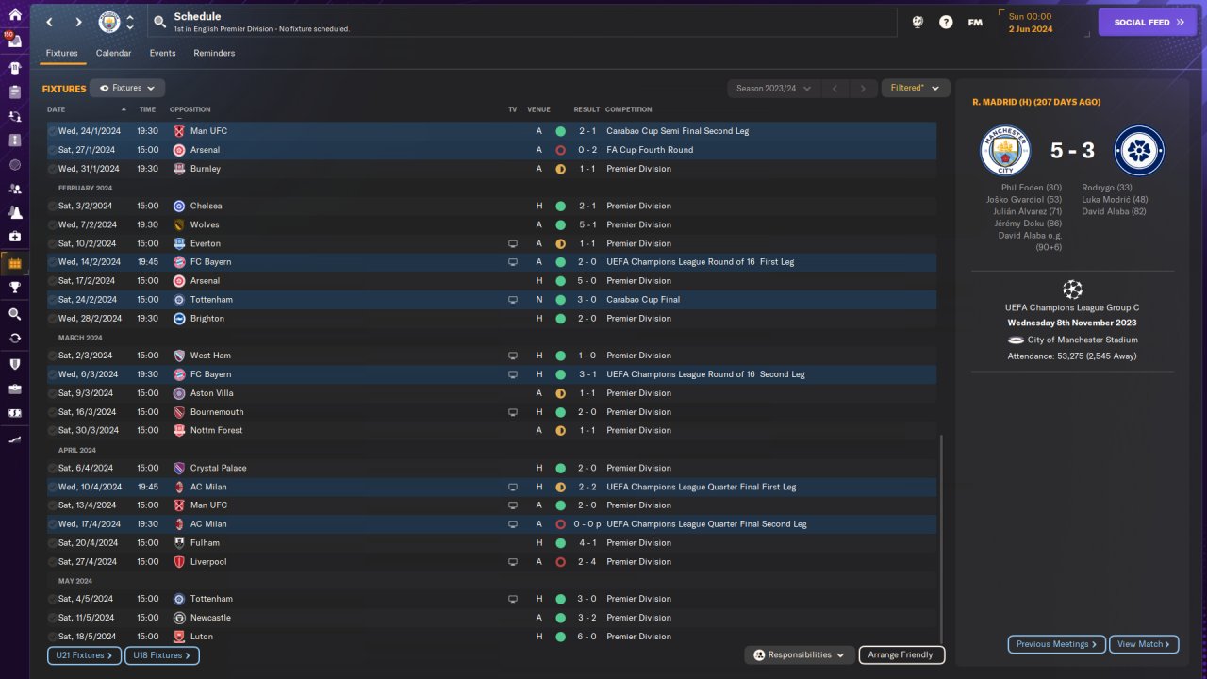Open the Medical Centre icon in sidebar

pos(14,237)
